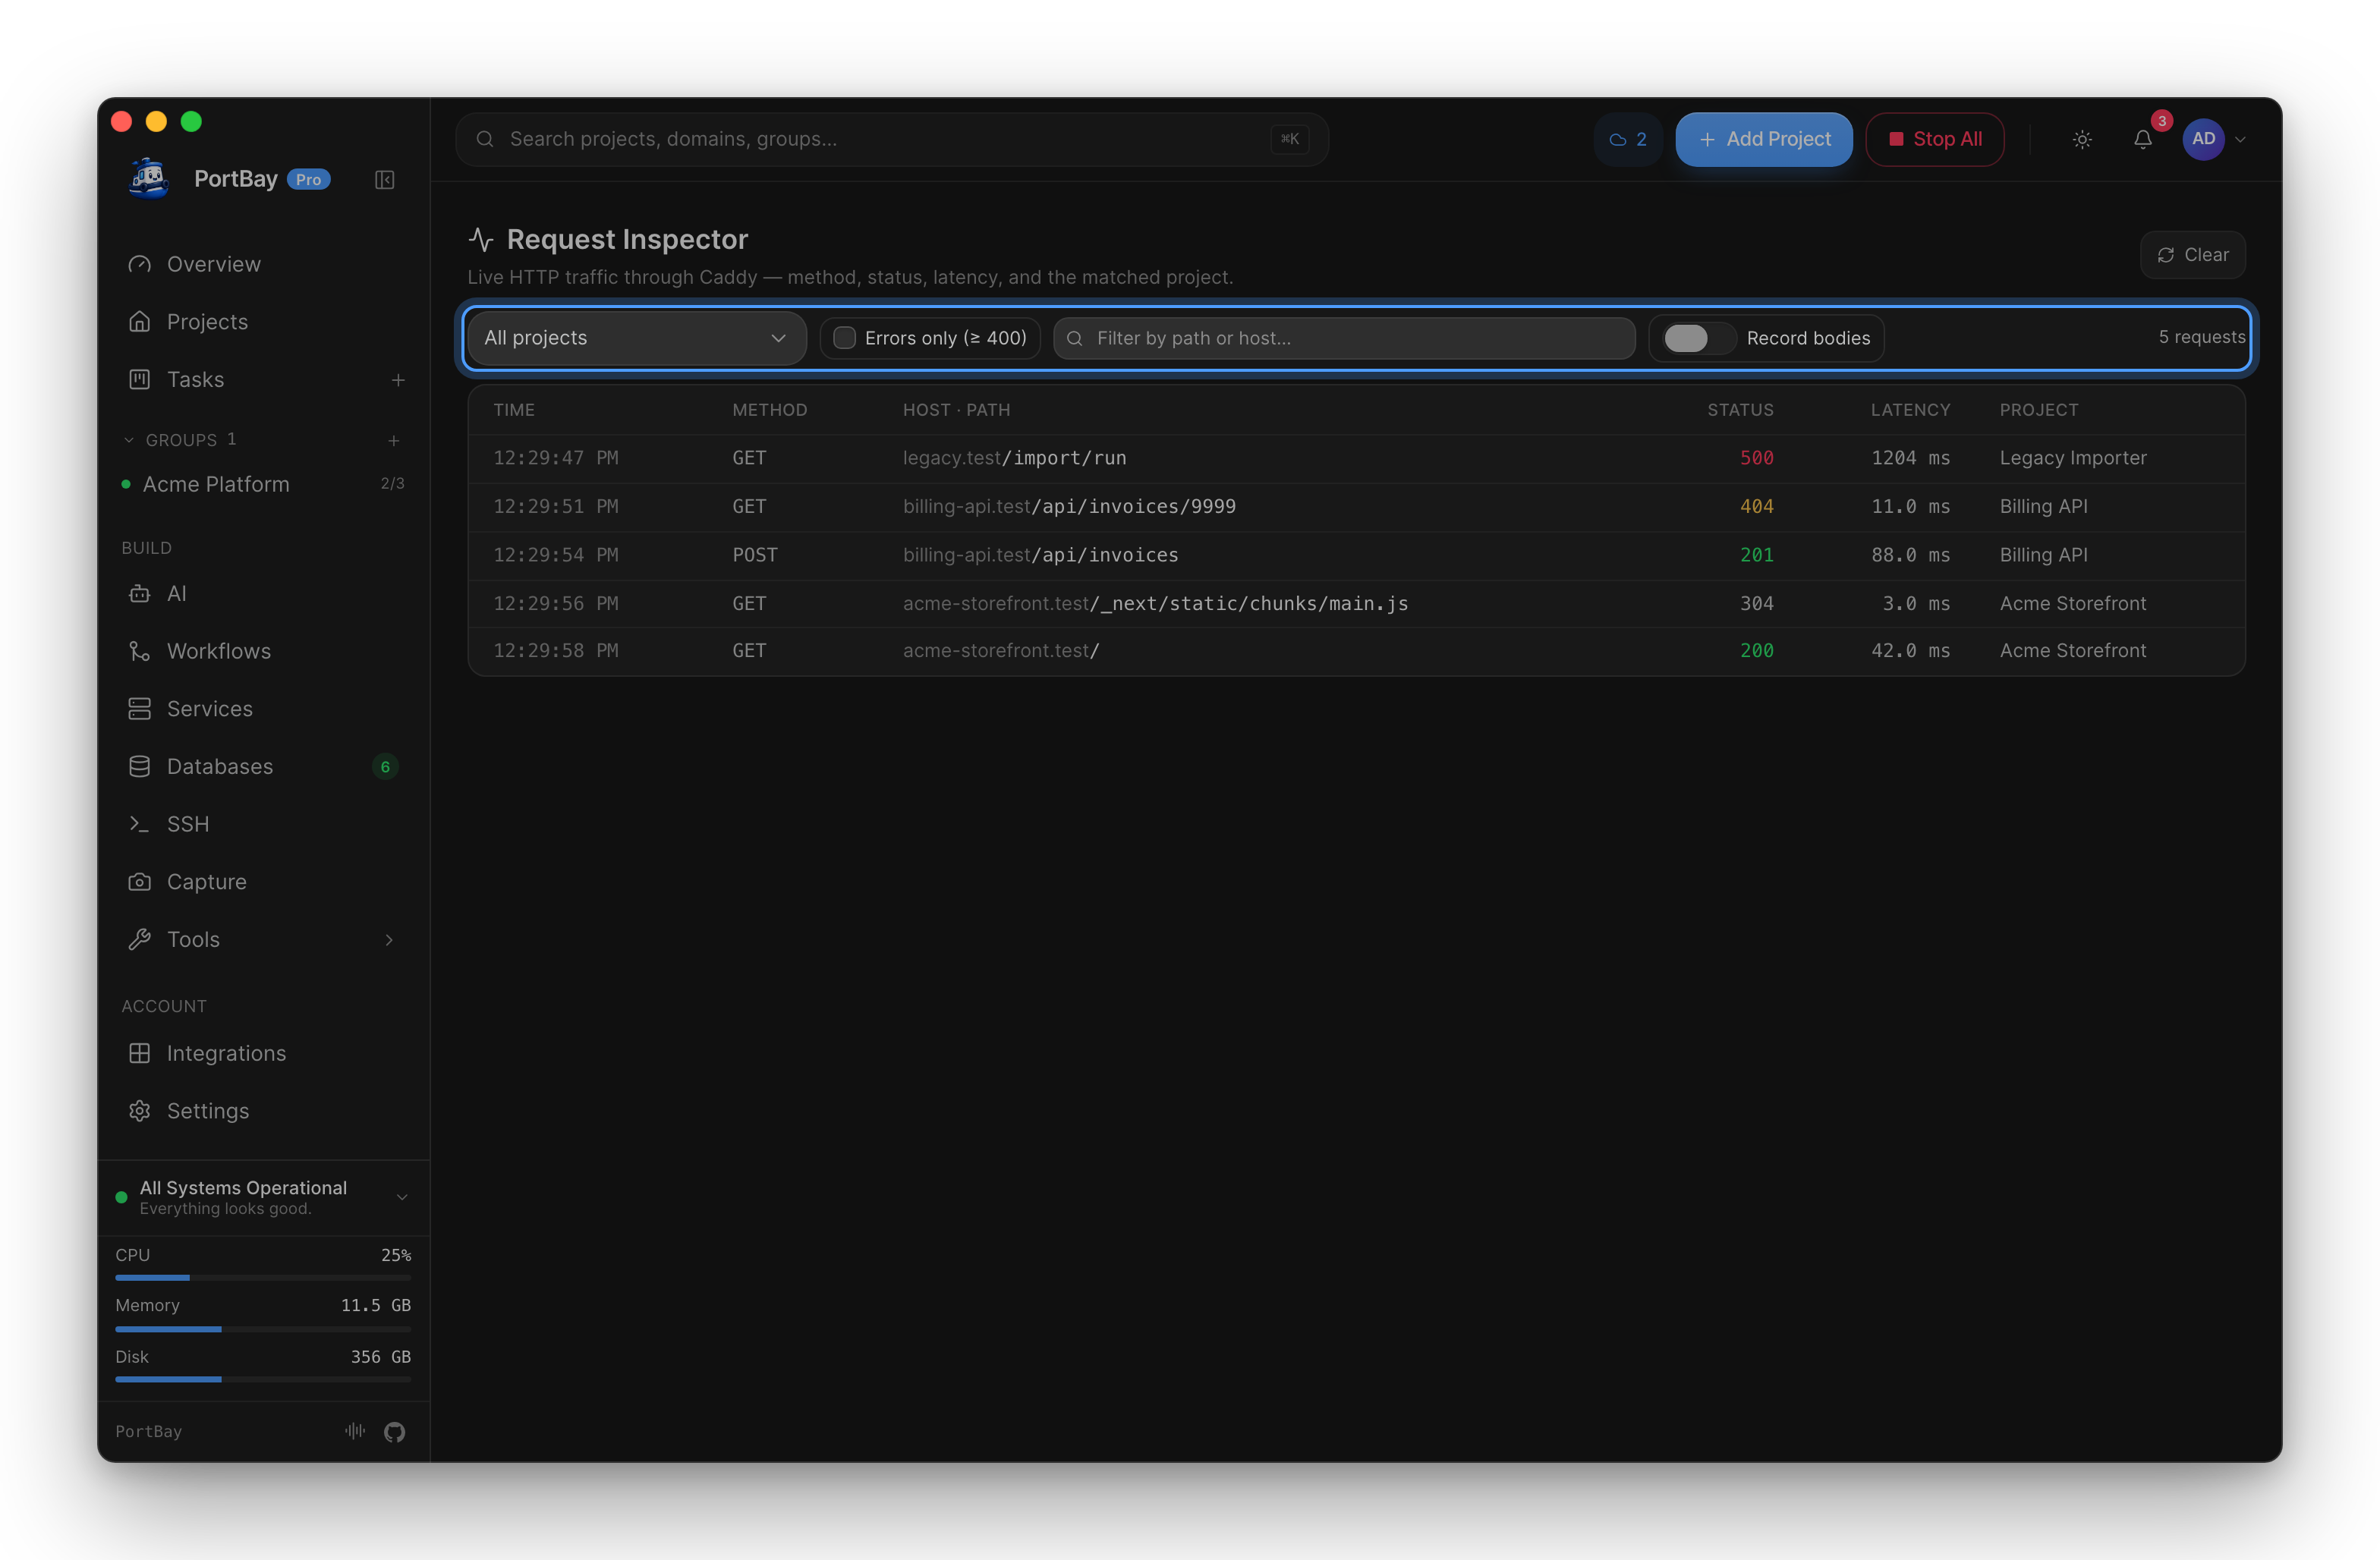Collapse the GROUPS section chevron
Screen dimensions: 2380x1560
129,440
